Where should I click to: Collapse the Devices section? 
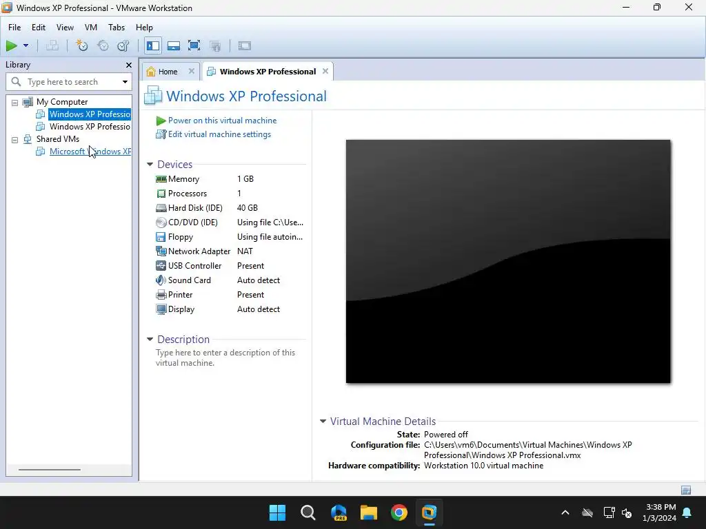point(150,164)
